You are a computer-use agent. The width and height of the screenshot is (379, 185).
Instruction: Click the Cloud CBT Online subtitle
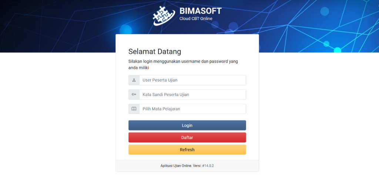(x=196, y=18)
